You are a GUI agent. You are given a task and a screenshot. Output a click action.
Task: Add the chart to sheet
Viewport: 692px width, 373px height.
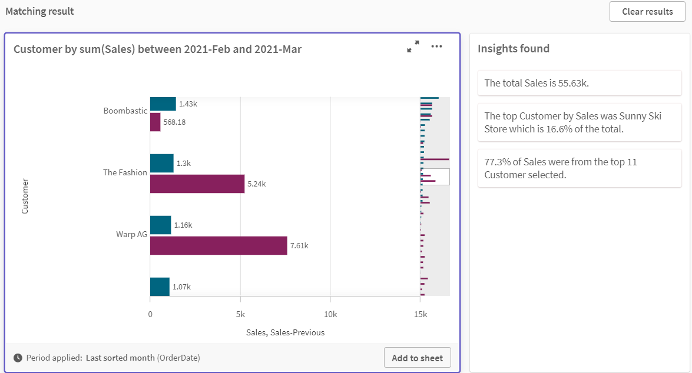point(418,358)
